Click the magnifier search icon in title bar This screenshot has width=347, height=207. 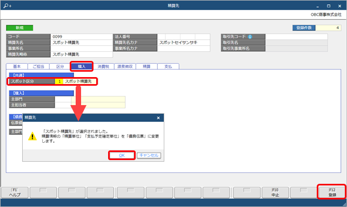[7, 5]
